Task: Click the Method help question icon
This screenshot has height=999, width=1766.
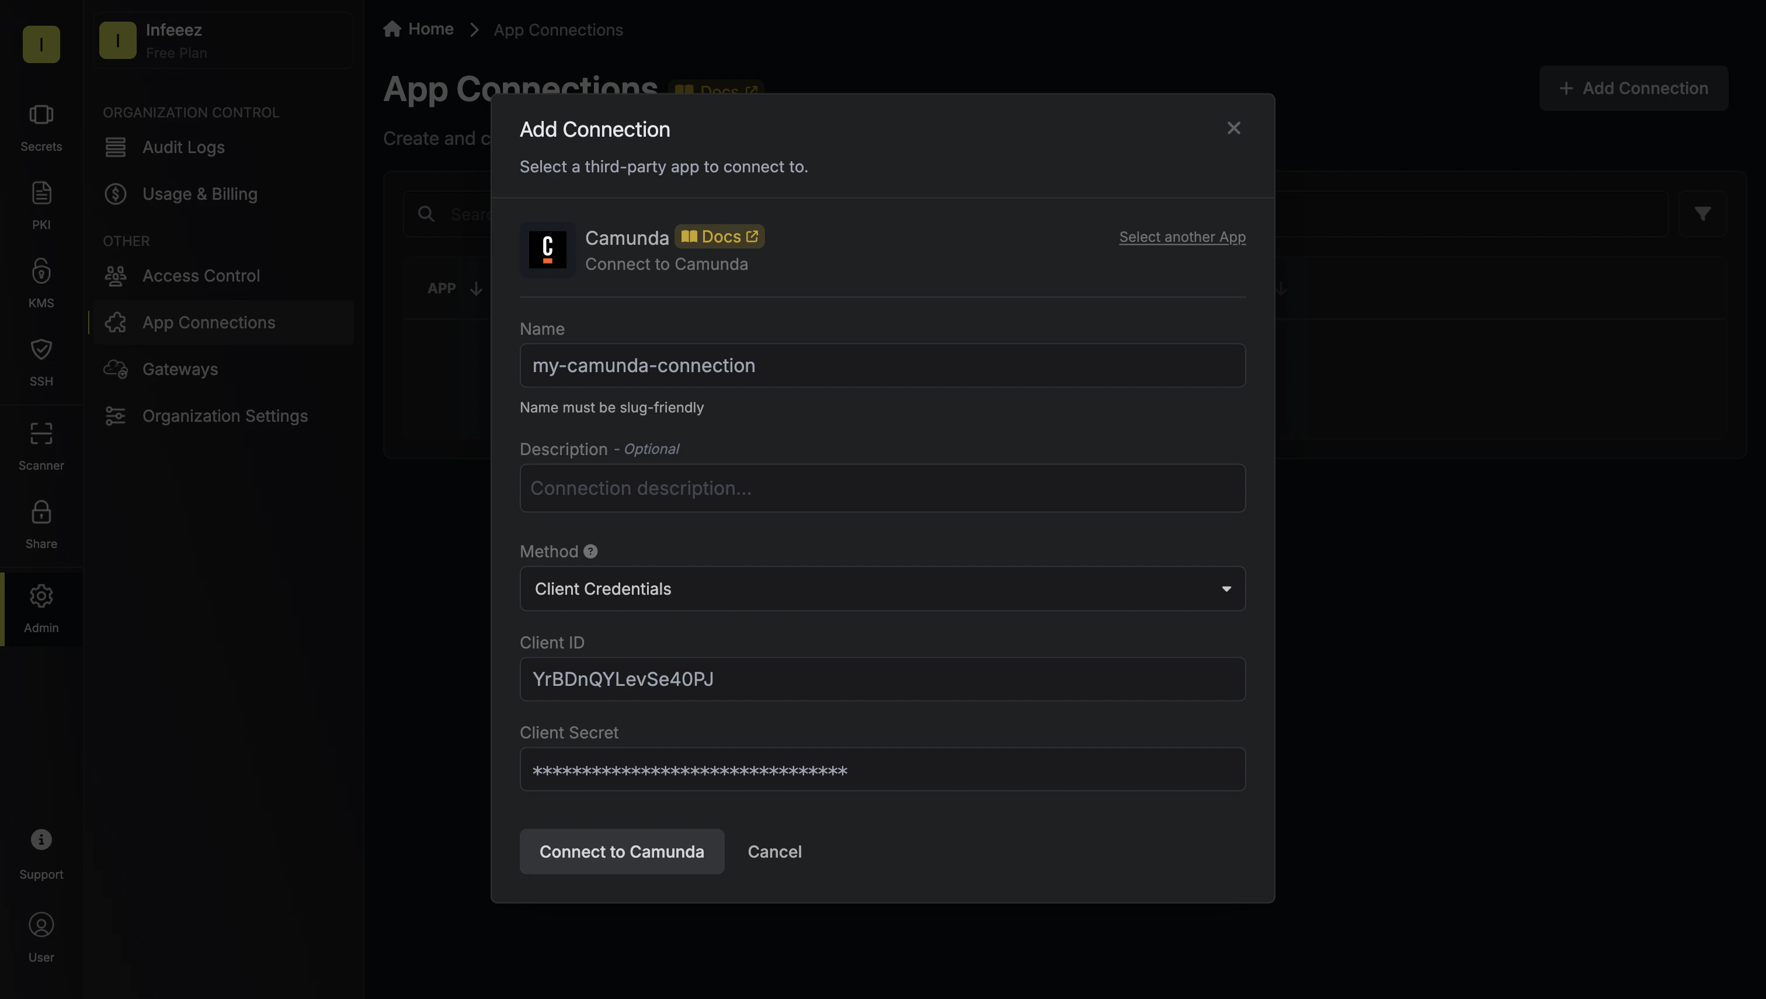Action: [x=590, y=551]
